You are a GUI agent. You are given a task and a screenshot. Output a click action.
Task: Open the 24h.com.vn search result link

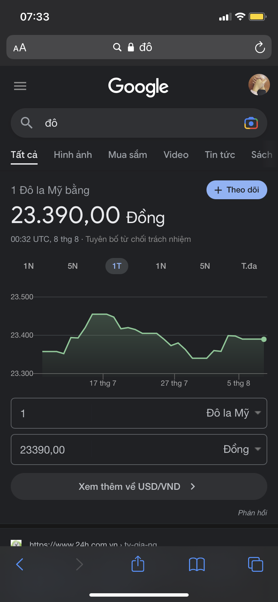[93, 544]
